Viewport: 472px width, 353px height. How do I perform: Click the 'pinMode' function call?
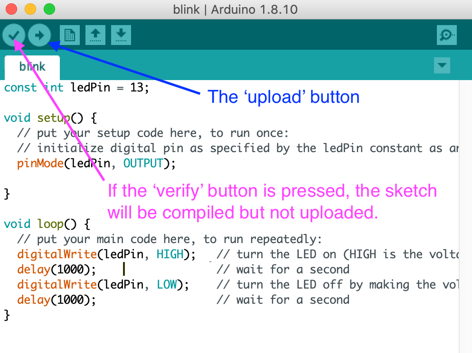[40, 163]
